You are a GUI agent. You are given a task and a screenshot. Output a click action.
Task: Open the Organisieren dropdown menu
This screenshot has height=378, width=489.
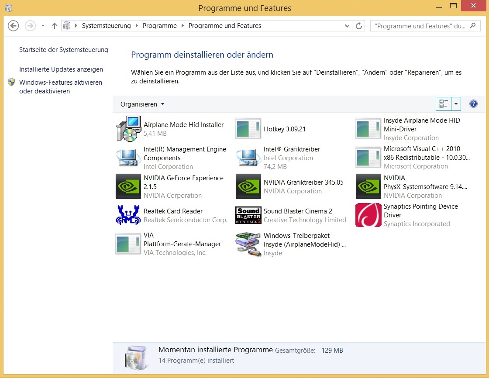click(142, 104)
